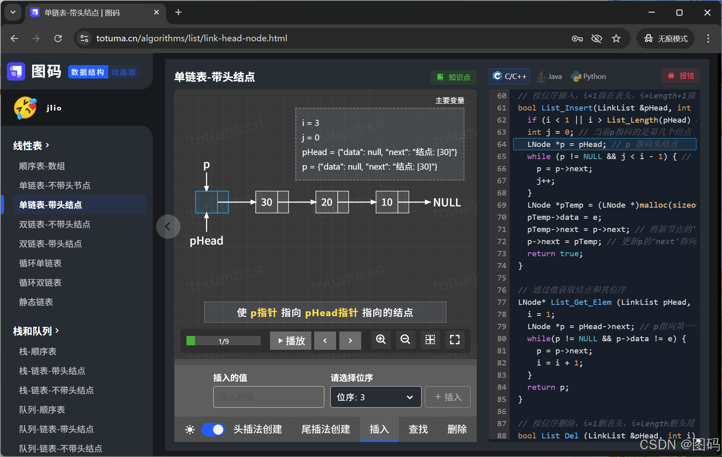Select the 头插法创建 tab
This screenshot has width=722, height=457.
258,429
